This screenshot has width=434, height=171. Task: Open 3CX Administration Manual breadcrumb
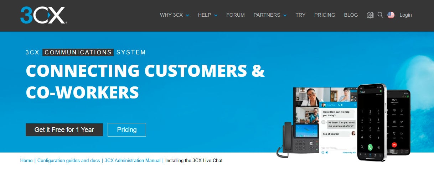pyautogui.click(x=133, y=161)
